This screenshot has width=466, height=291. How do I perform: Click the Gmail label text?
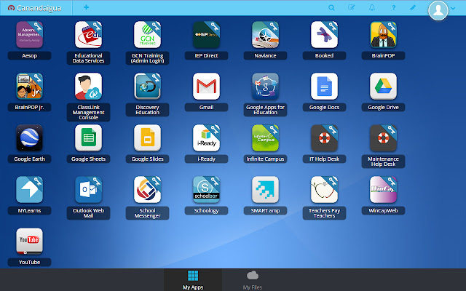(x=206, y=107)
